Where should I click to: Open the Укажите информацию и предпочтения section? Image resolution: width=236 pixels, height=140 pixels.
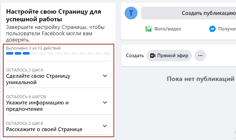[37, 106]
